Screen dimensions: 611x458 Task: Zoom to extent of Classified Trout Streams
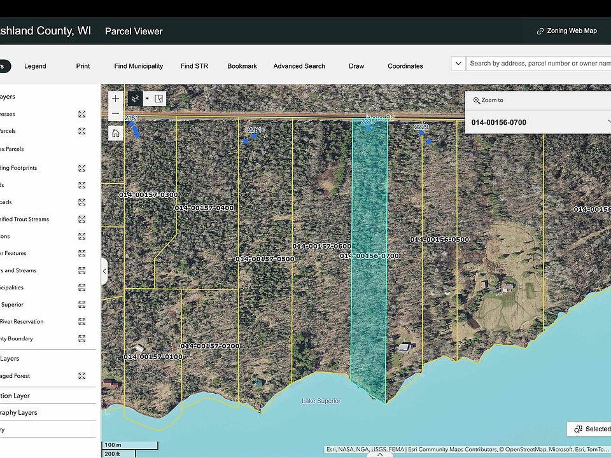(x=82, y=219)
